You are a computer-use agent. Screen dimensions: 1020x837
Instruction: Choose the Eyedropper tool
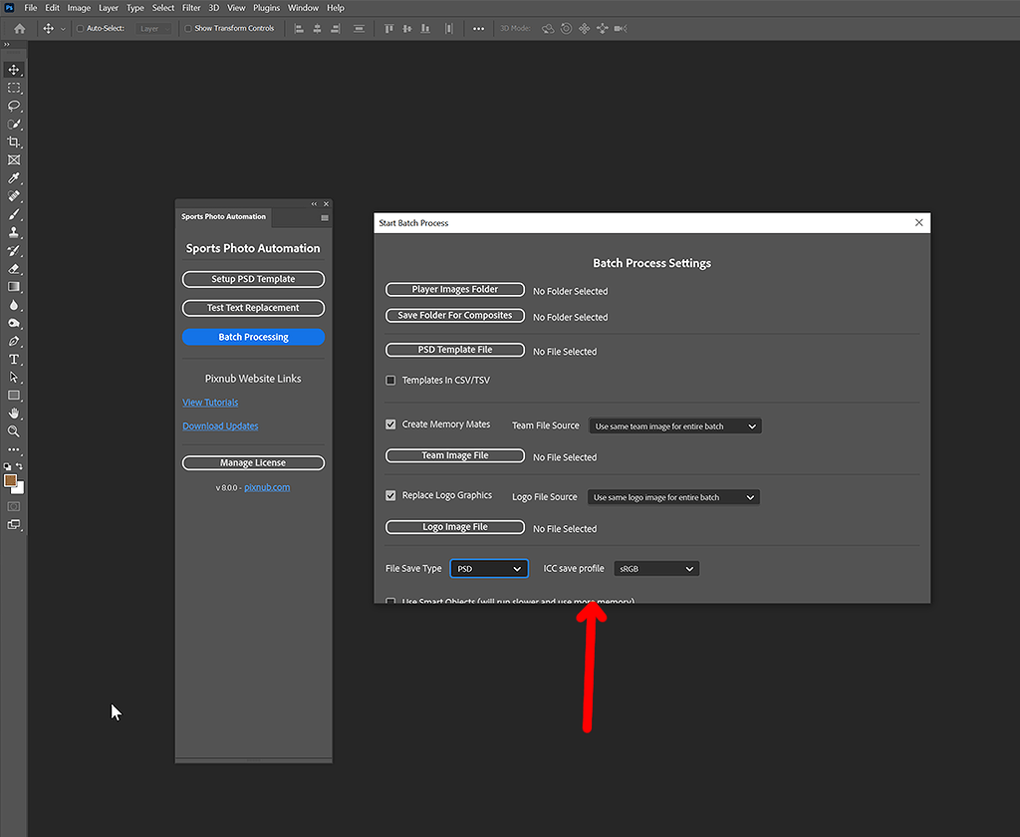13,177
